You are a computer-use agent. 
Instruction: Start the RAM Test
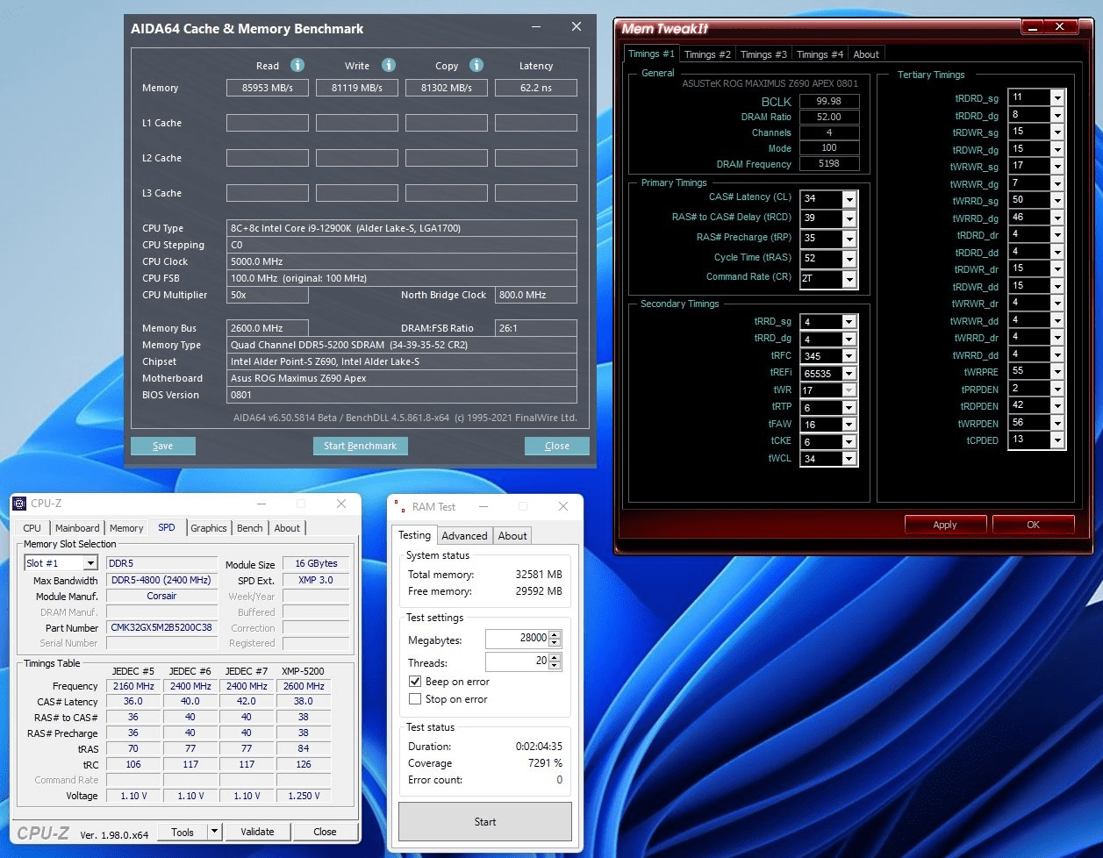[485, 822]
